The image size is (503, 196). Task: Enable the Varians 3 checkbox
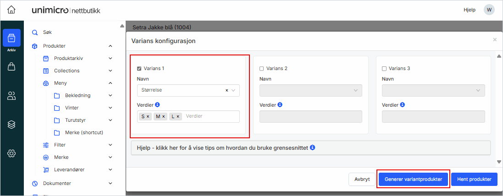point(384,69)
